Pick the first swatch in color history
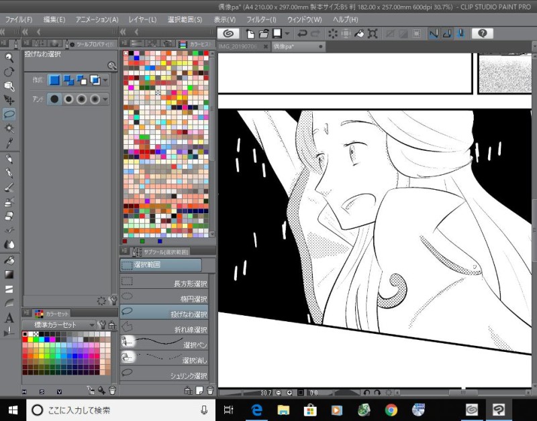The image size is (537, 421). coord(126,54)
